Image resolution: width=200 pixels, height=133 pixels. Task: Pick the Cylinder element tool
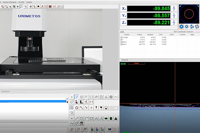coord(101,97)
